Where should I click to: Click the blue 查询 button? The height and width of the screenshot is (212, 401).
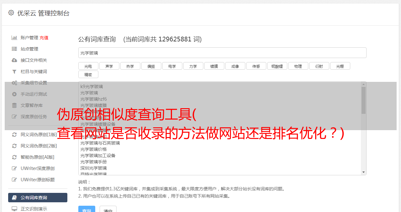tap(86, 209)
